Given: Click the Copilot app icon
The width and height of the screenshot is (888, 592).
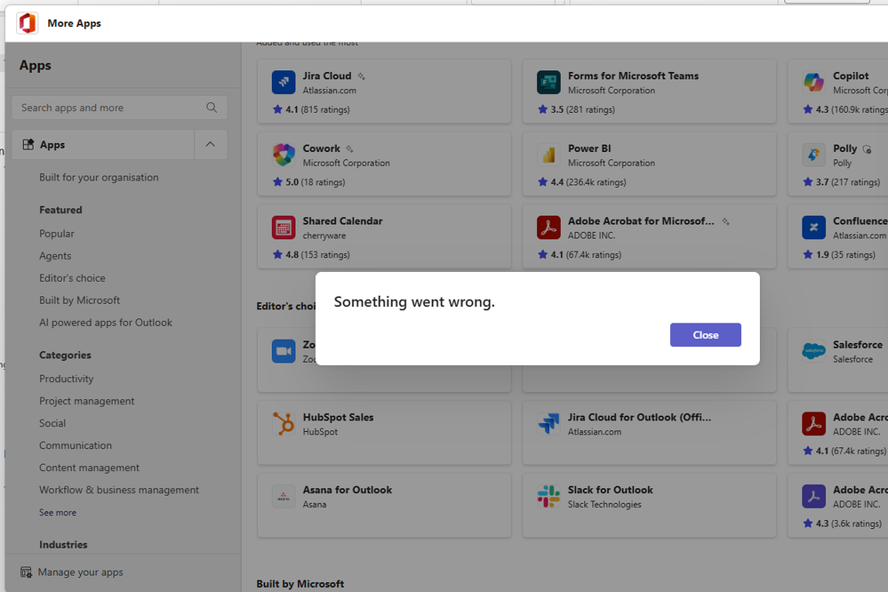Looking at the screenshot, I should coord(814,82).
